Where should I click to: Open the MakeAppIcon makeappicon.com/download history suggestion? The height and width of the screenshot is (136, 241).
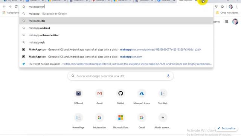pyautogui.click(x=116, y=49)
